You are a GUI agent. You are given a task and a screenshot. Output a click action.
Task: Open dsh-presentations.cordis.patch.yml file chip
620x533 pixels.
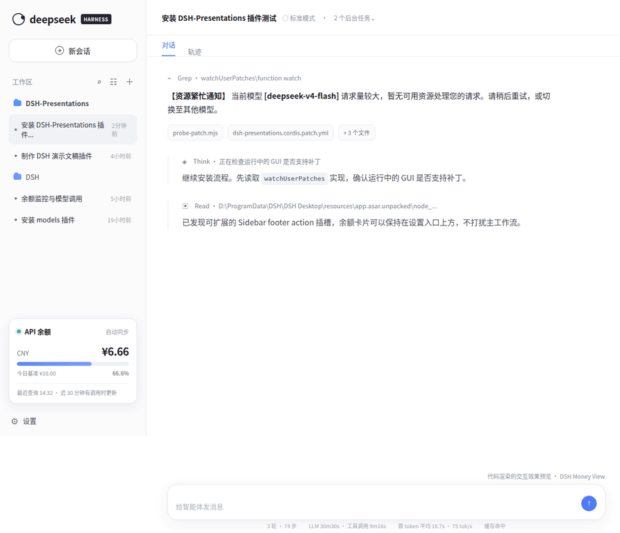(x=280, y=133)
